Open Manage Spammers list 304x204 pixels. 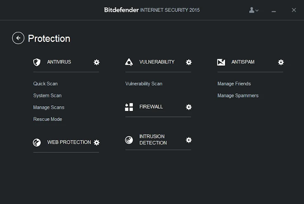point(238,96)
